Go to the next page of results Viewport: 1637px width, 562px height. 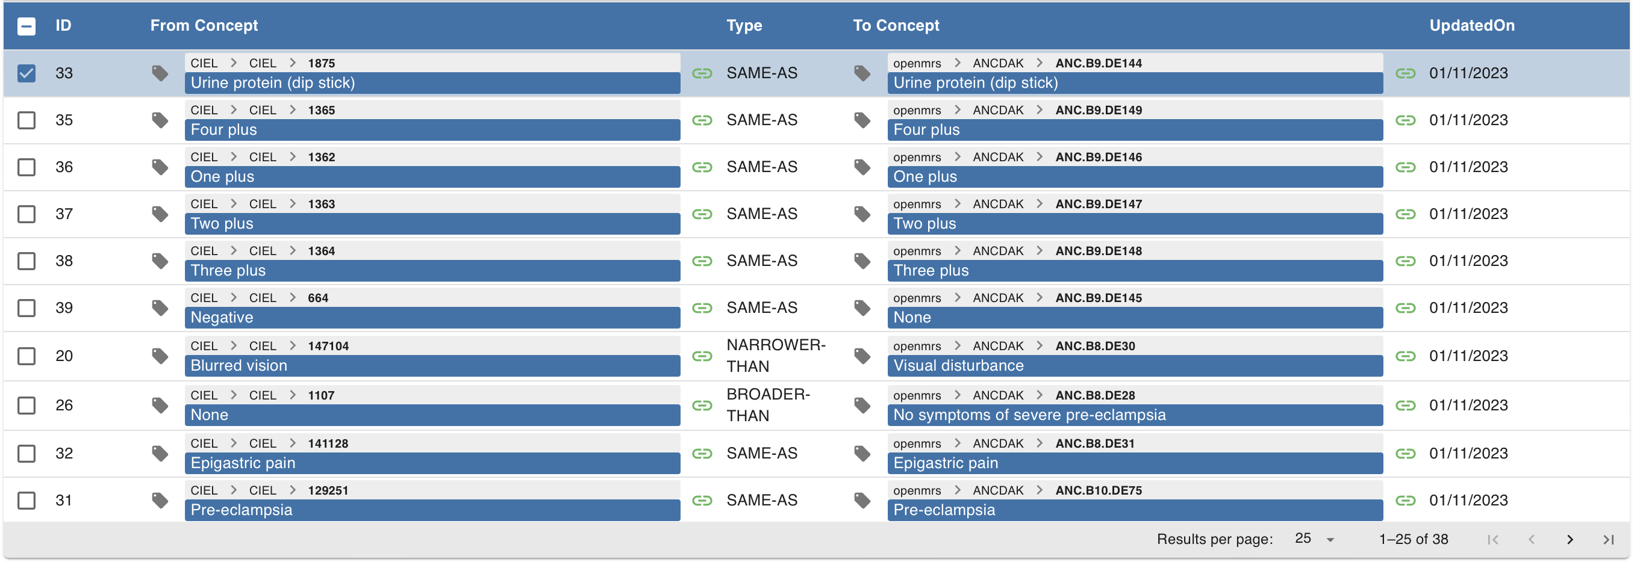(x=1570, y=539)
